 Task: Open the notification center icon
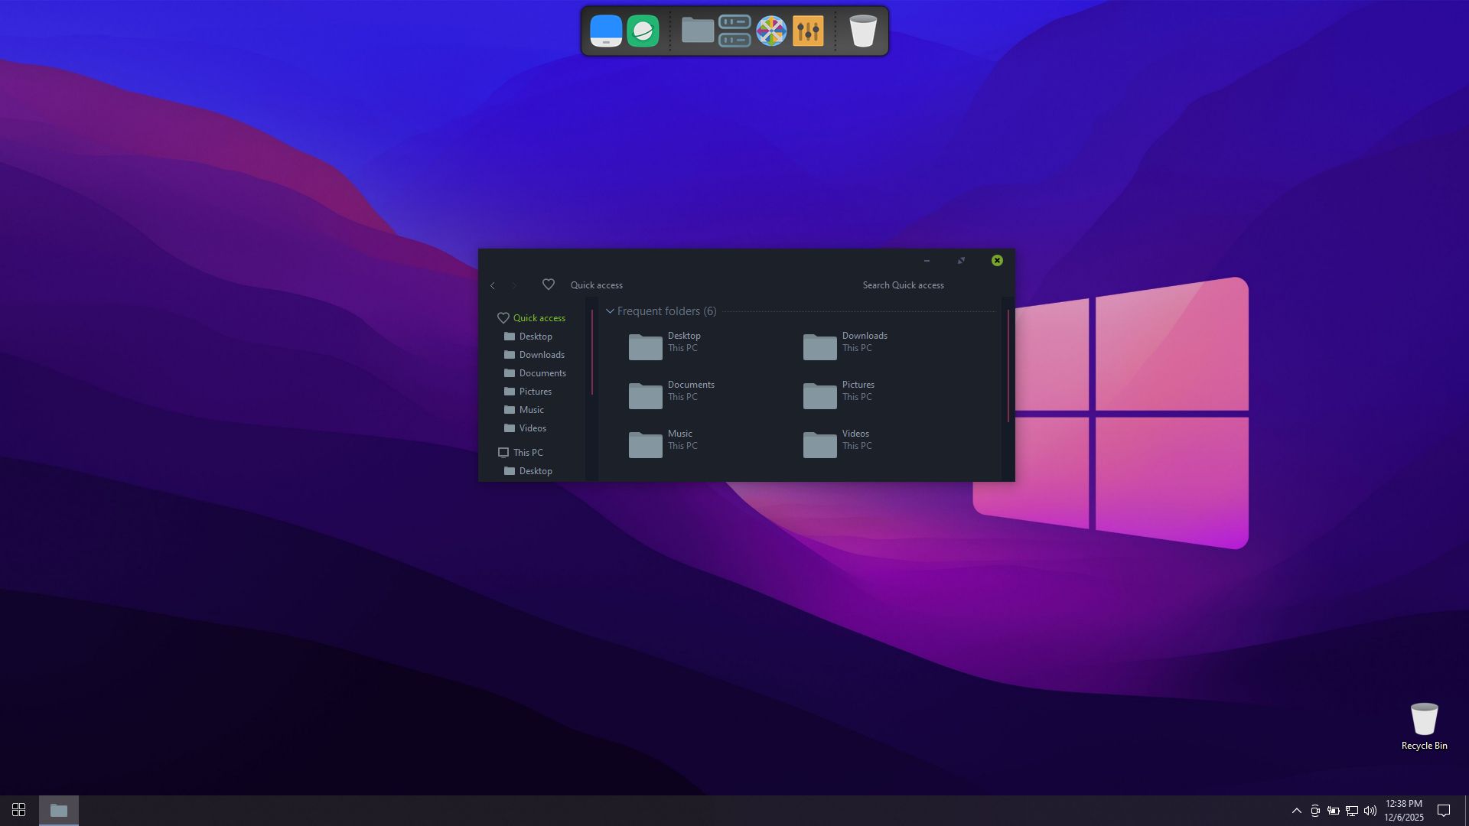point(1444,811)
